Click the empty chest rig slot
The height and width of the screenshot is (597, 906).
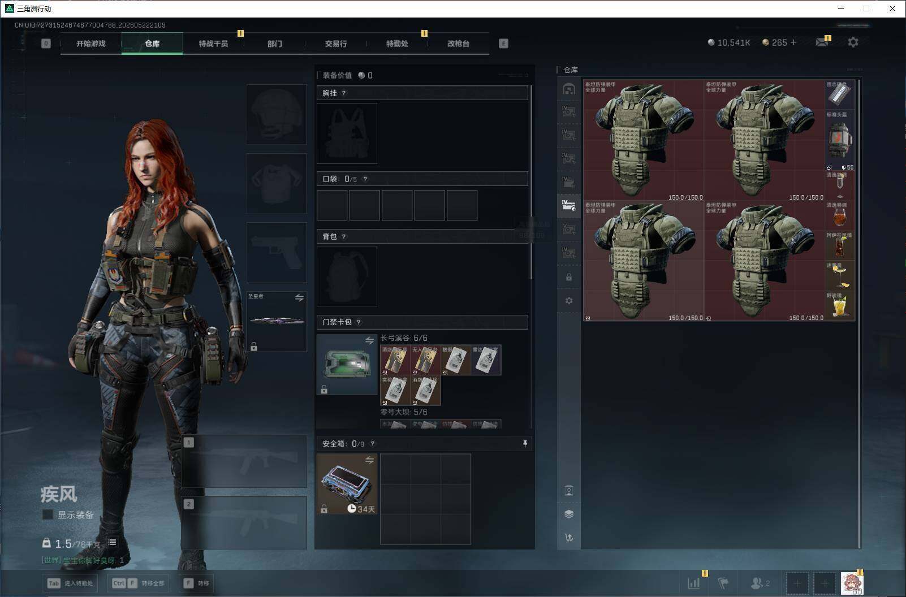347,133
